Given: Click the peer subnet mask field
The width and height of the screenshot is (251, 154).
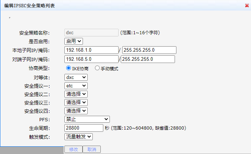Looking at the screenshot, I should (x=148, y=59).
